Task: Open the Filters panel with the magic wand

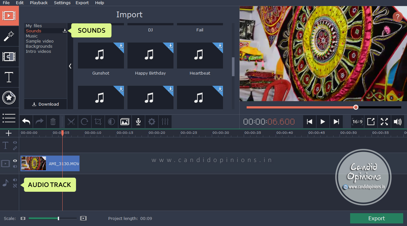Action: [9, 36]
